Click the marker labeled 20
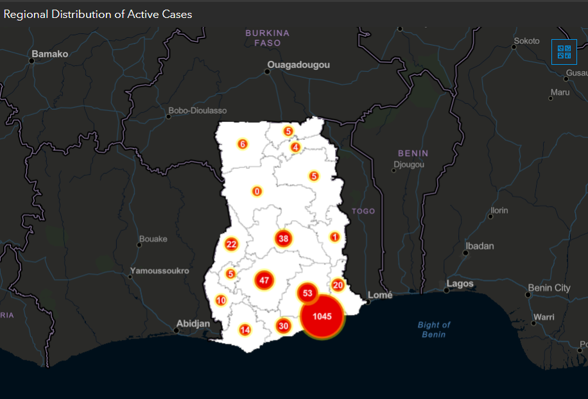Screen dimensions: 588x399 [338, 285]
